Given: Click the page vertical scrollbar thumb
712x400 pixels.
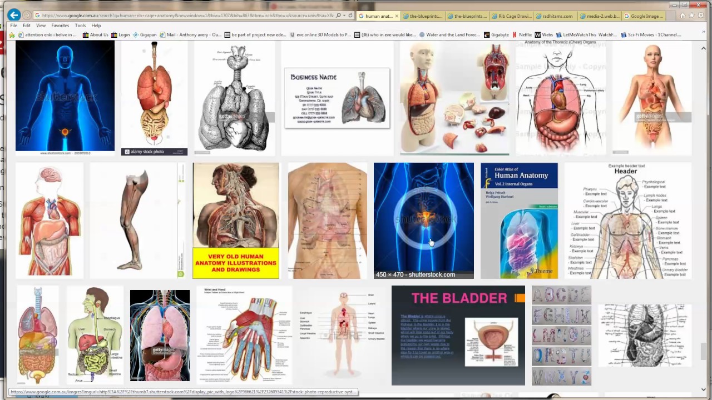Looking at the screenshot, I should click(x=704, y=352).
